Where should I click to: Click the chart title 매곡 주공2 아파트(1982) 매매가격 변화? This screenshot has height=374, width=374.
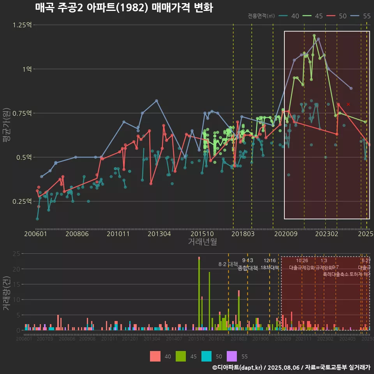[x=124, y=8]
